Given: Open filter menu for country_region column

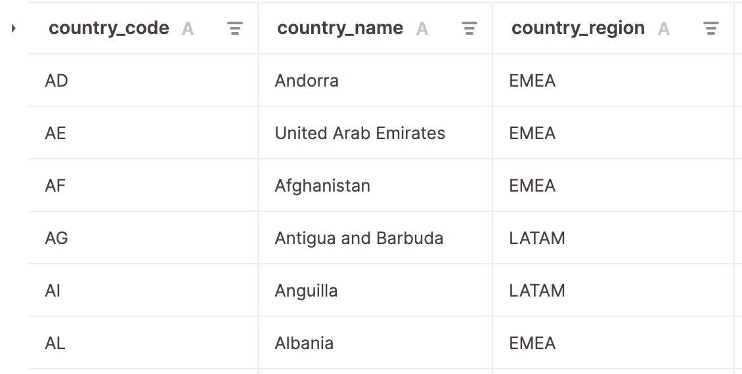Looking at the screenshot, I should (710, 28).
